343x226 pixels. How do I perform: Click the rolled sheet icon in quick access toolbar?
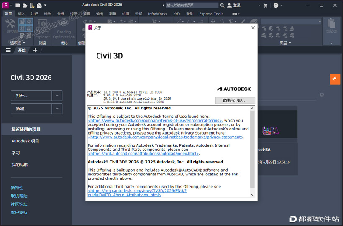(x=39, y=5)
